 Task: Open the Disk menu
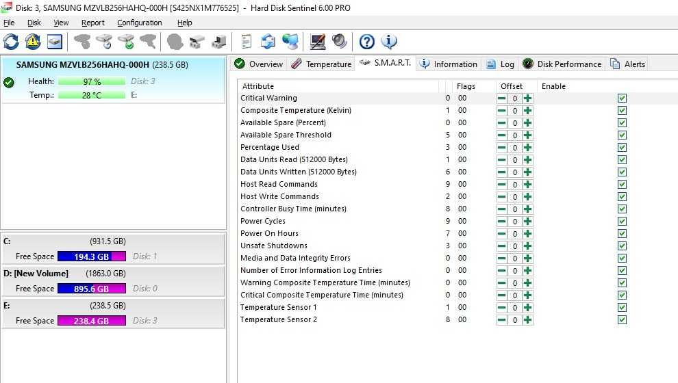pyautogui.click(x=34, y=23)
